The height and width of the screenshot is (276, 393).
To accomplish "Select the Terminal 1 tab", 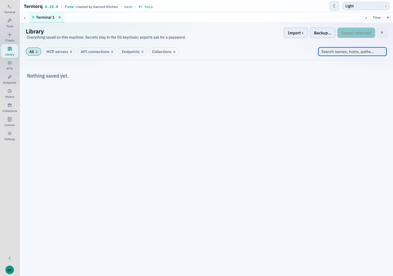I will (45, 17).
